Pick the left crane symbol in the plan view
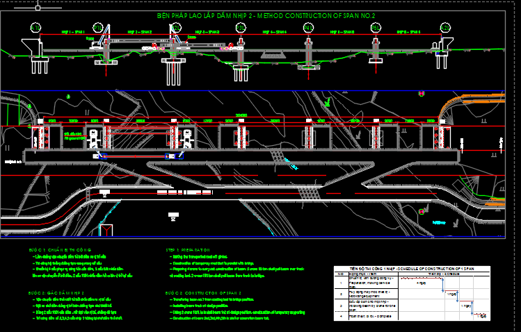Image resolution: width=521 pixels, height=332 pixels. click(x=94, y=137)
